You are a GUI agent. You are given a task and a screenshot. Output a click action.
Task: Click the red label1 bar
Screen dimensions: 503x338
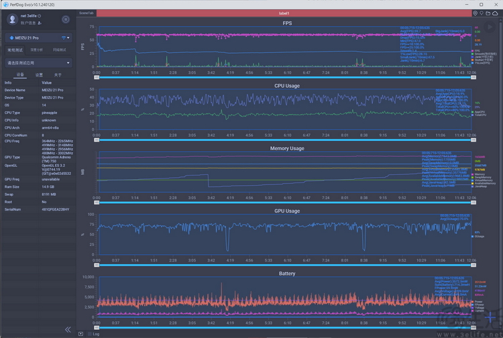click(x=284, y=13)
